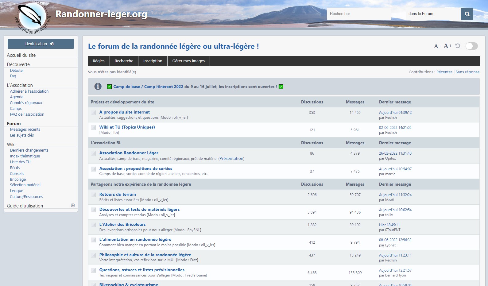Click the status icon beside Retours du terrain
The height and width of the screenshot is (286, 488).
pos(93,195)
